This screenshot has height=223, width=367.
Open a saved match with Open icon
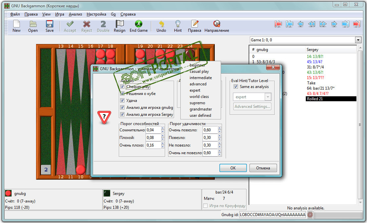(33, 24)
